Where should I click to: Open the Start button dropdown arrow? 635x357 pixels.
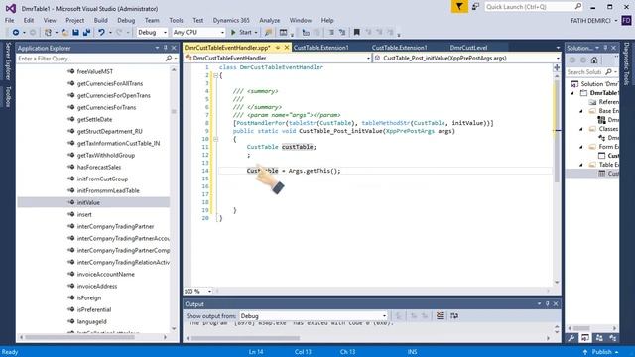click(x=256, y=32)
